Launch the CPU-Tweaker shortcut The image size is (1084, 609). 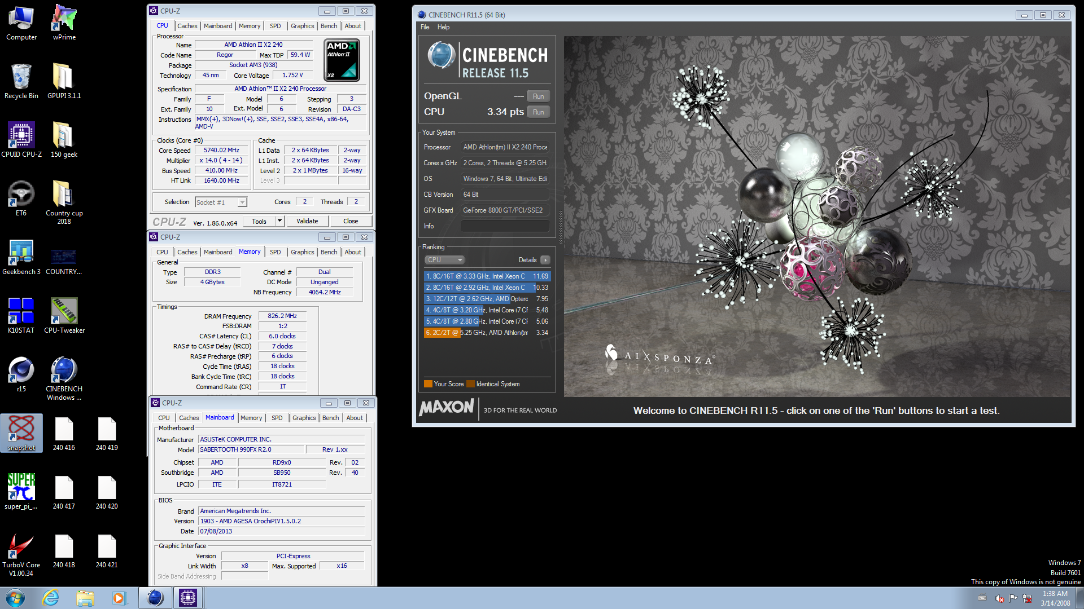point(64,316)
